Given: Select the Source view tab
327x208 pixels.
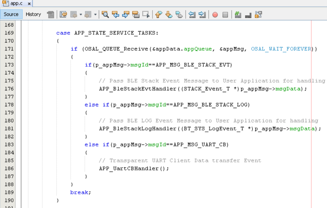Looking at the screenshot, I should click(11, 15).
